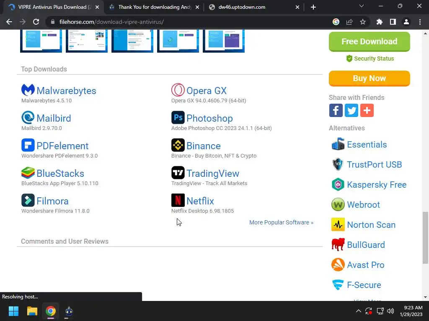
Task: Click the Webroot W icon
Action: (338, 204)
